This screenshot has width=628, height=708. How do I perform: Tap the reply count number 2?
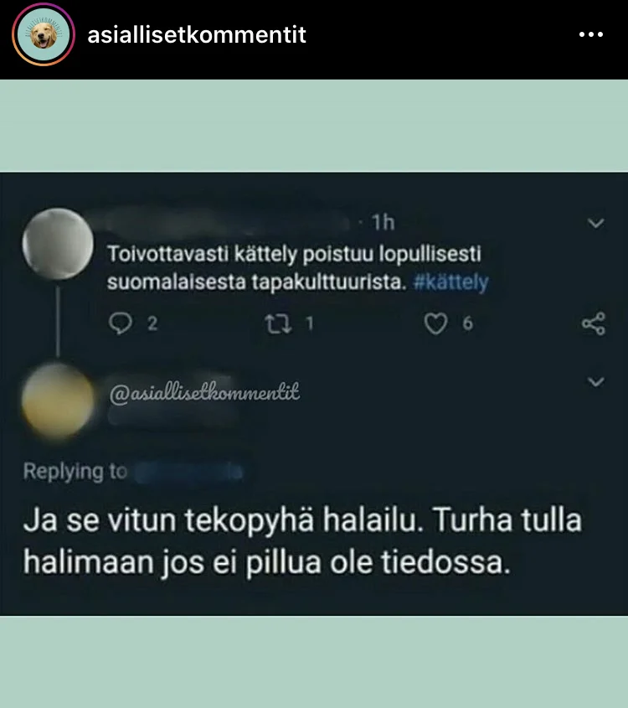pos(152,323)
